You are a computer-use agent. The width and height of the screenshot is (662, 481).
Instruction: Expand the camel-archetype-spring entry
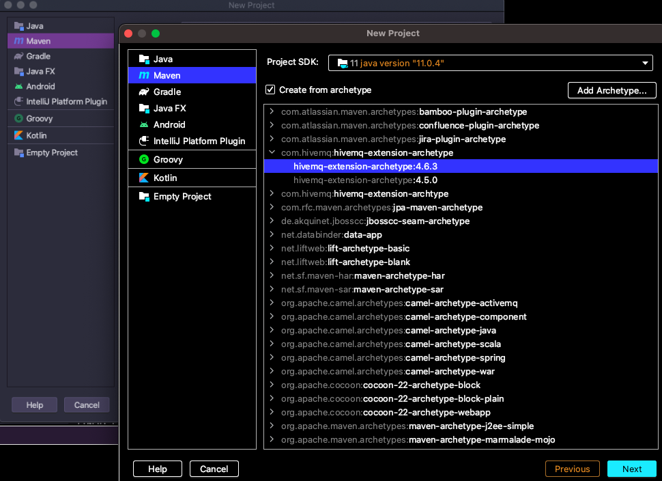[x=272, y=358]
